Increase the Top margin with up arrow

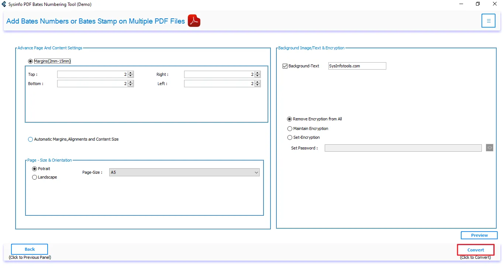coord(131,73)
